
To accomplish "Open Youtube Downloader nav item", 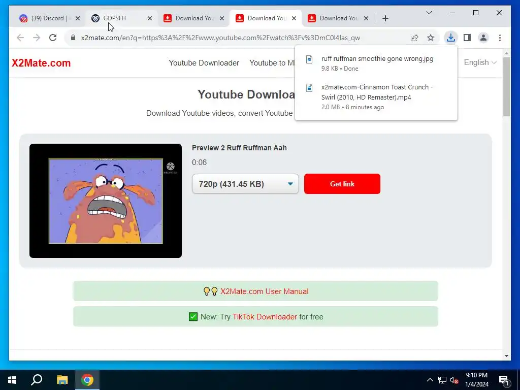I will [x=204, y=62].
